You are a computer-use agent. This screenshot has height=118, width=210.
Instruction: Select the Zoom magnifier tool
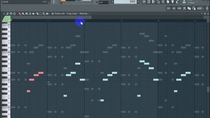[44, 14]
